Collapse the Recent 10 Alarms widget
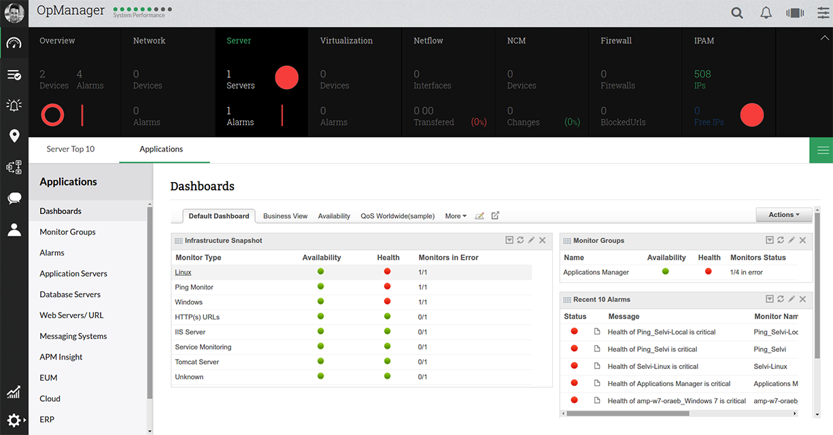This screenshot has width=833, height=435. click(770, 299)
